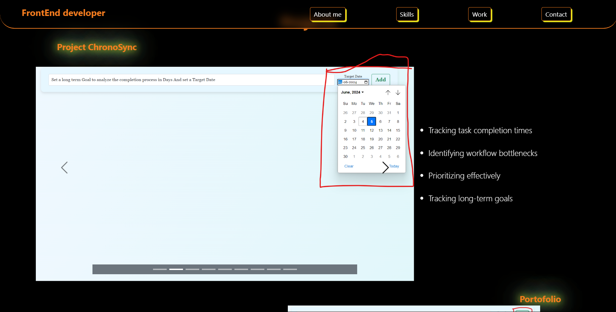Click the Portofolio heading
Screen dimensions: 616x312
(540, 299)
